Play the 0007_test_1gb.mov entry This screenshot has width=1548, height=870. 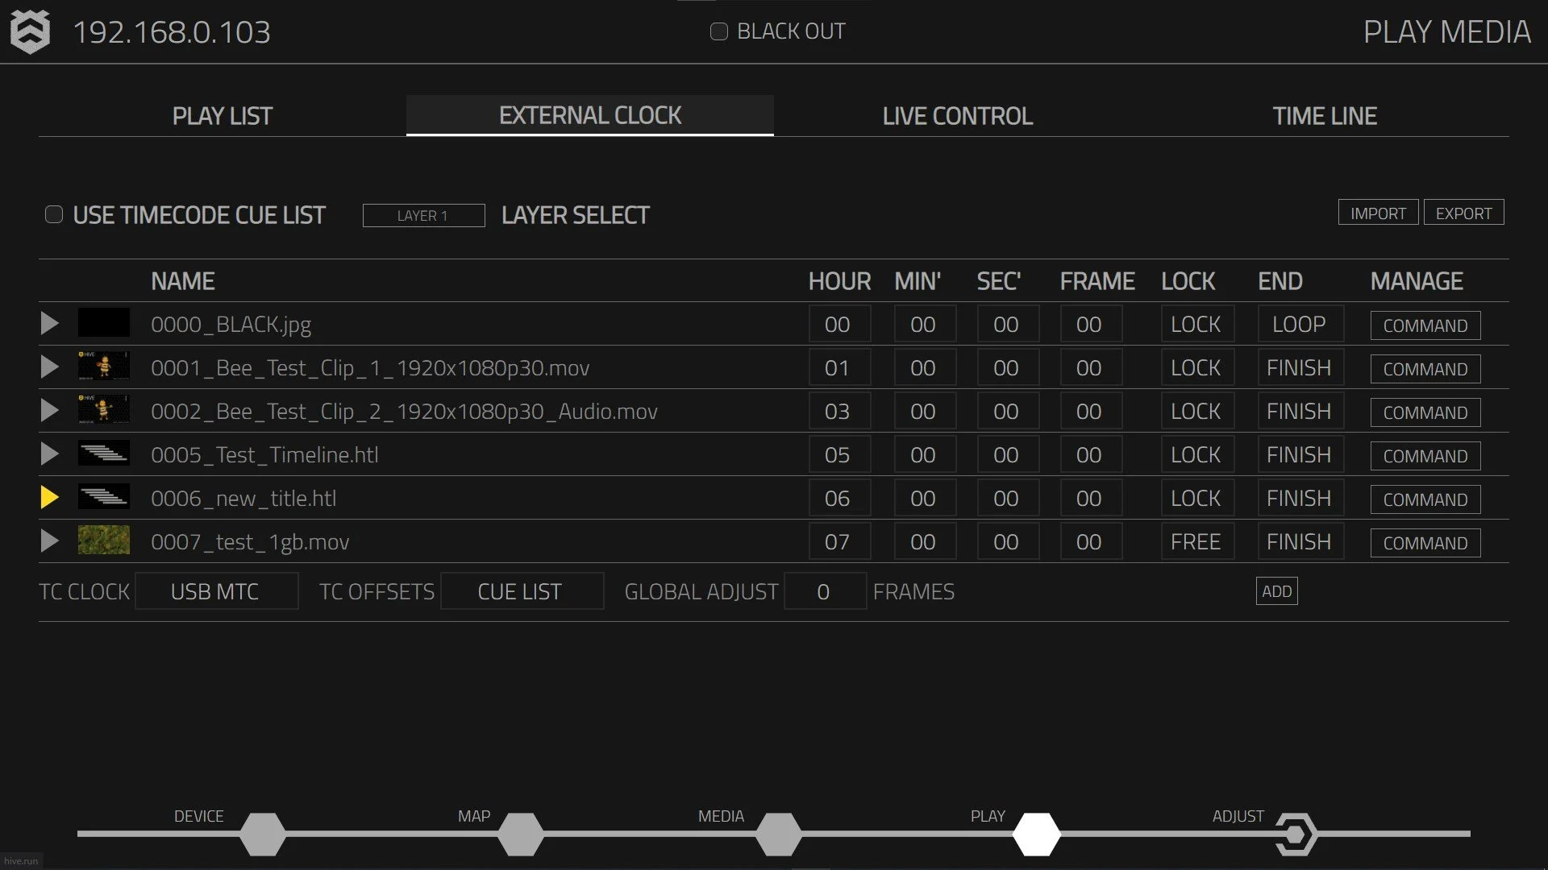pyautogui.click(x=49, y=541)
